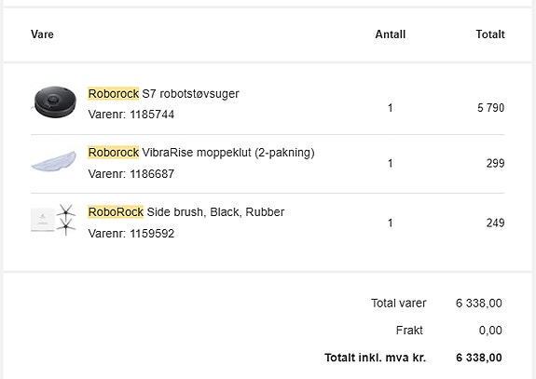Open Roborock S7 robotstøvsuger product link

coord(163,93)
